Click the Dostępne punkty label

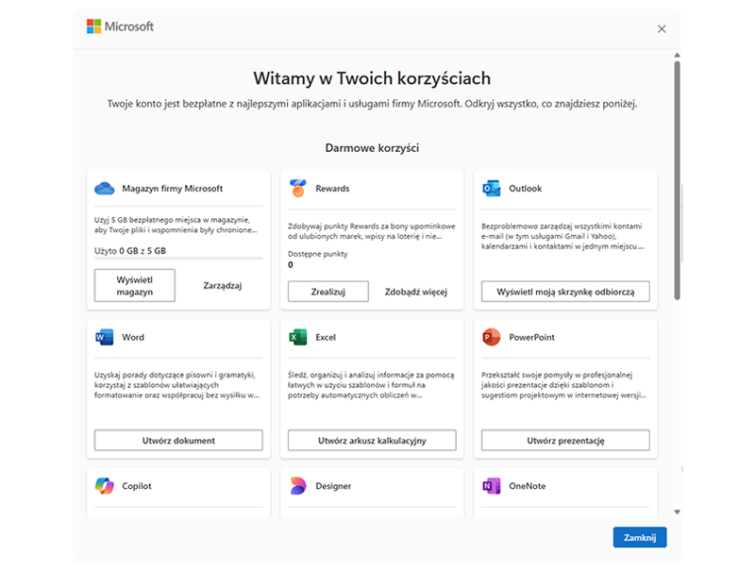[x=318, y=254]
